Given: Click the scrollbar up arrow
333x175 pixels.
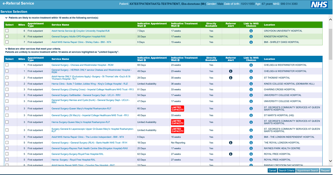Looking at the screenshot, I should 330,19.
